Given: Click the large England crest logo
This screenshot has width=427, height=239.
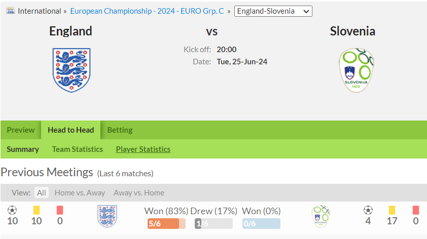Looking at the screenshot, I should (x=72, y=70).
